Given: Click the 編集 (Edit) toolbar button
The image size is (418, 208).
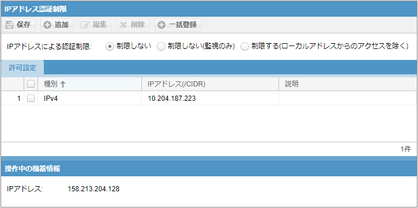Looking at the screenshot, I should (x=95, y=25).
